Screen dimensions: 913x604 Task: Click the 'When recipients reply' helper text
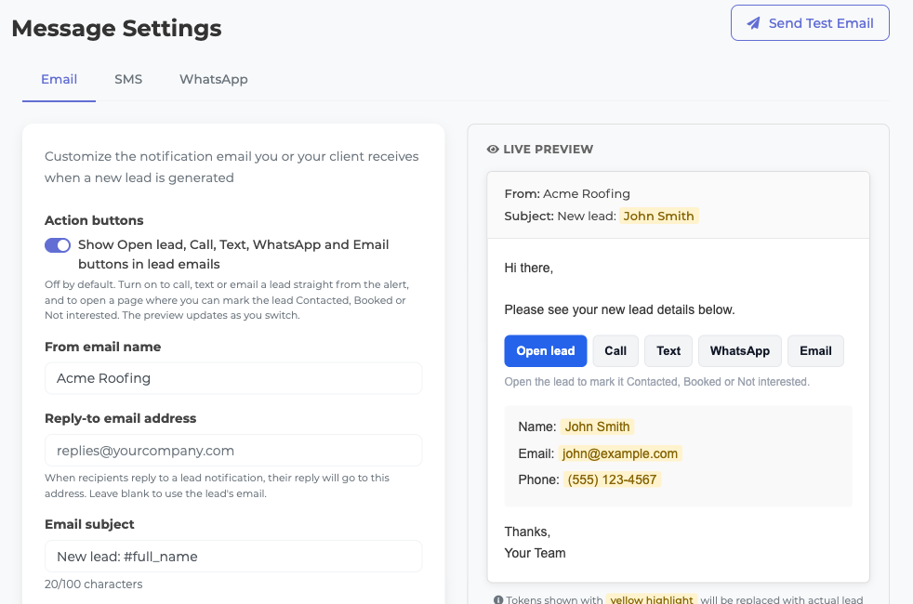(218, 485)
